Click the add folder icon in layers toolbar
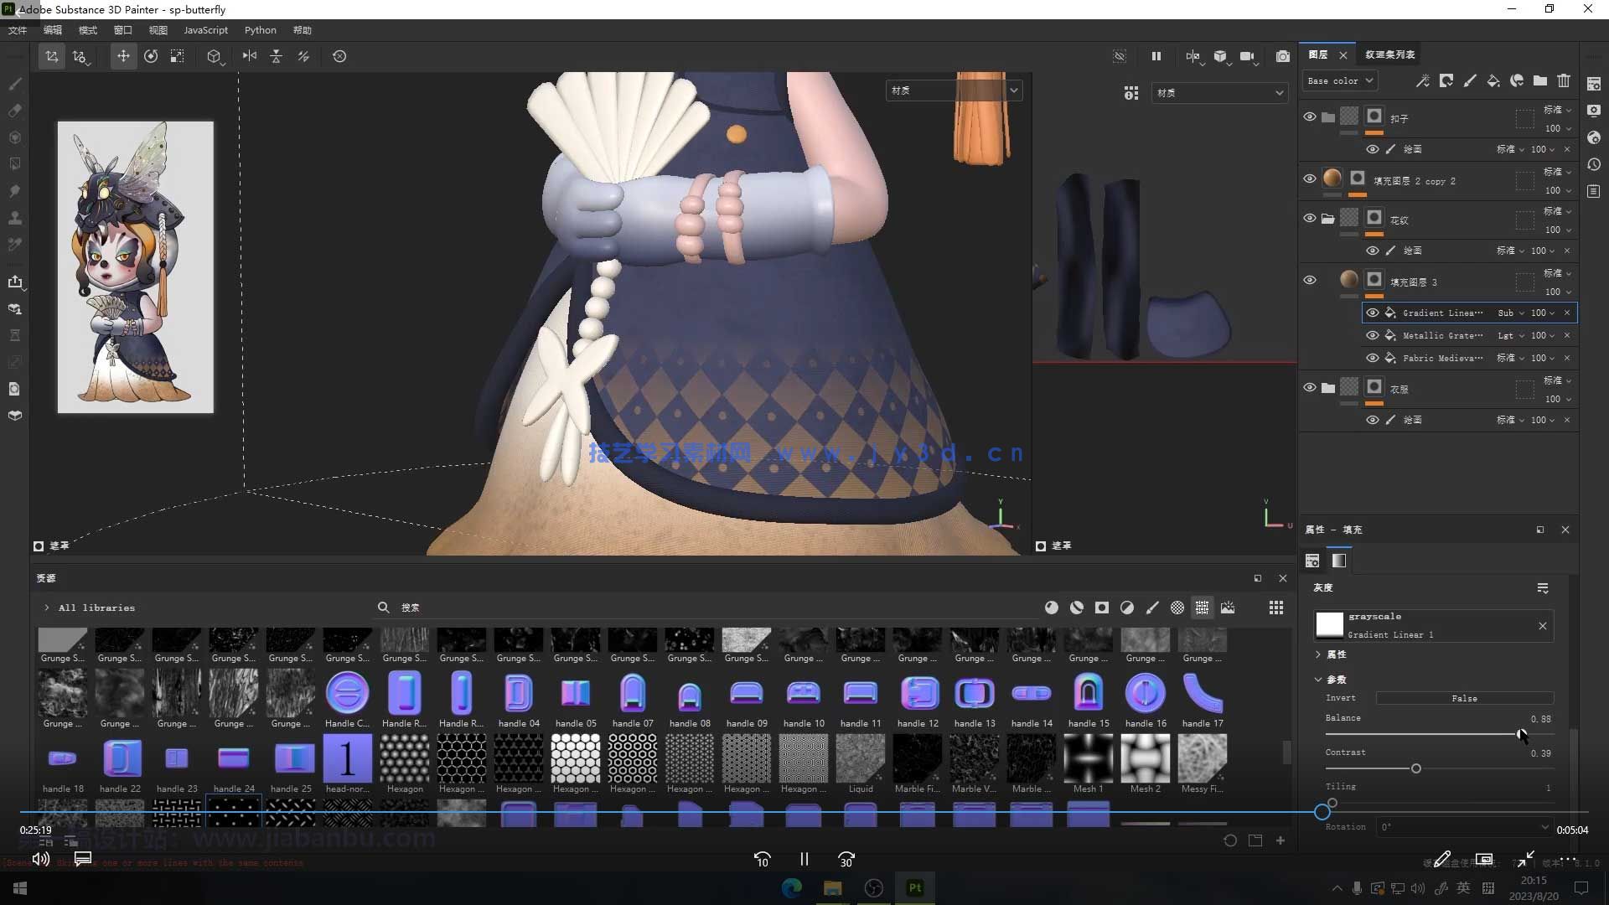The image size is (1609, 905). click(1540, 80)
